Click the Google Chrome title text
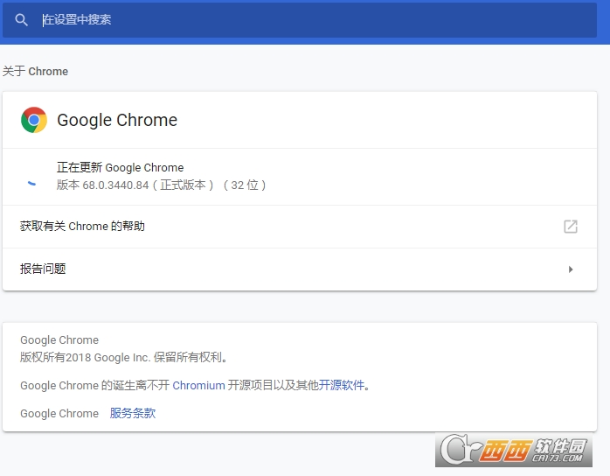 point(117,121)
